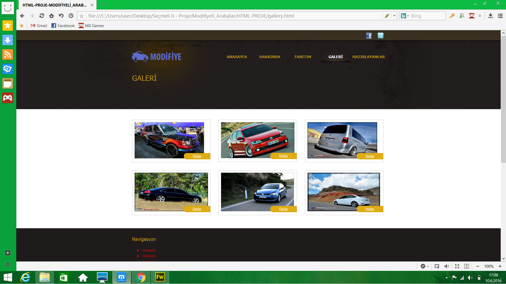Click the Twitter icon in page header

(x=380, y=35)
